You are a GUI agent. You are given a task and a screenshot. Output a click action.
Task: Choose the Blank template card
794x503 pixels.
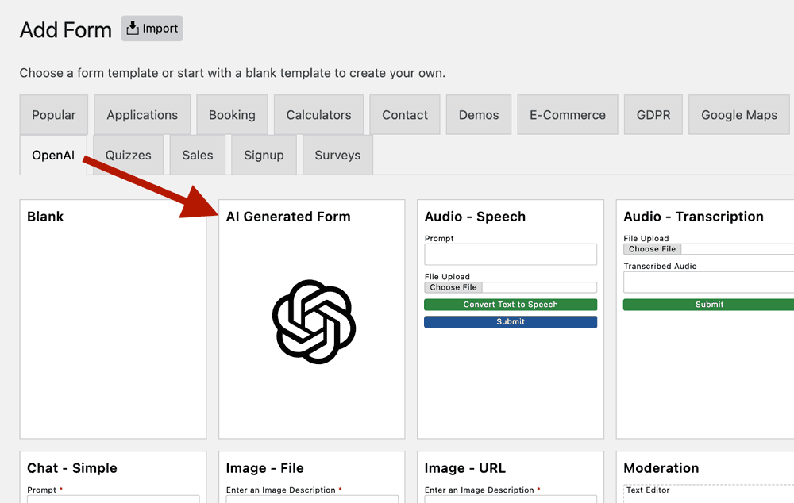(x=113, y=319)
